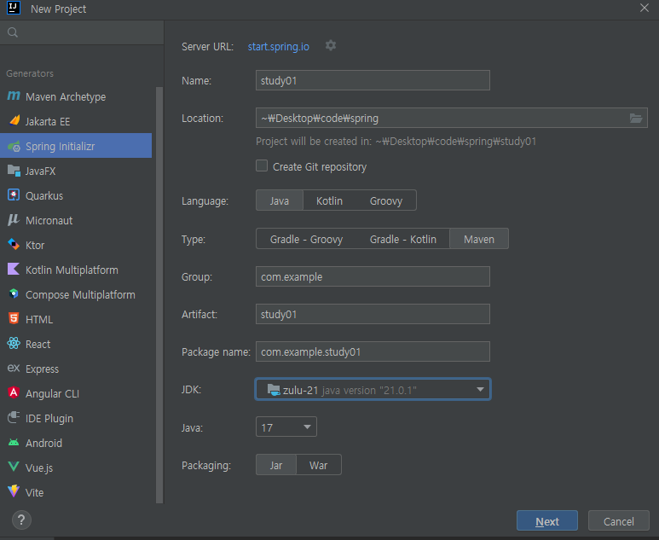Select the Micronaut generator label
Image resolution: width=659 pixels, height=540 pixels.
(49, 220)
